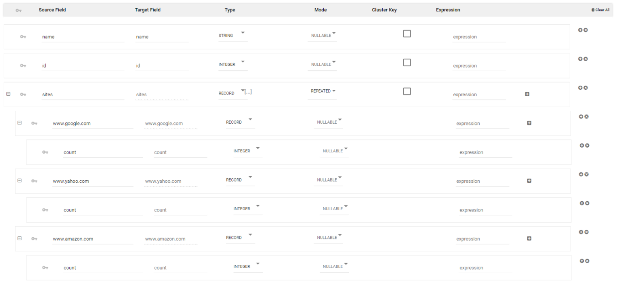The width and height of the screenshot is (618, 285).
Task: Toggle the Cluster Key checkbox for sites
Action: [407, 91]
